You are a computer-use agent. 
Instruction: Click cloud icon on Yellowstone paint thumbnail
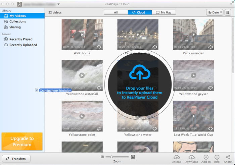[x=99, y=128]
